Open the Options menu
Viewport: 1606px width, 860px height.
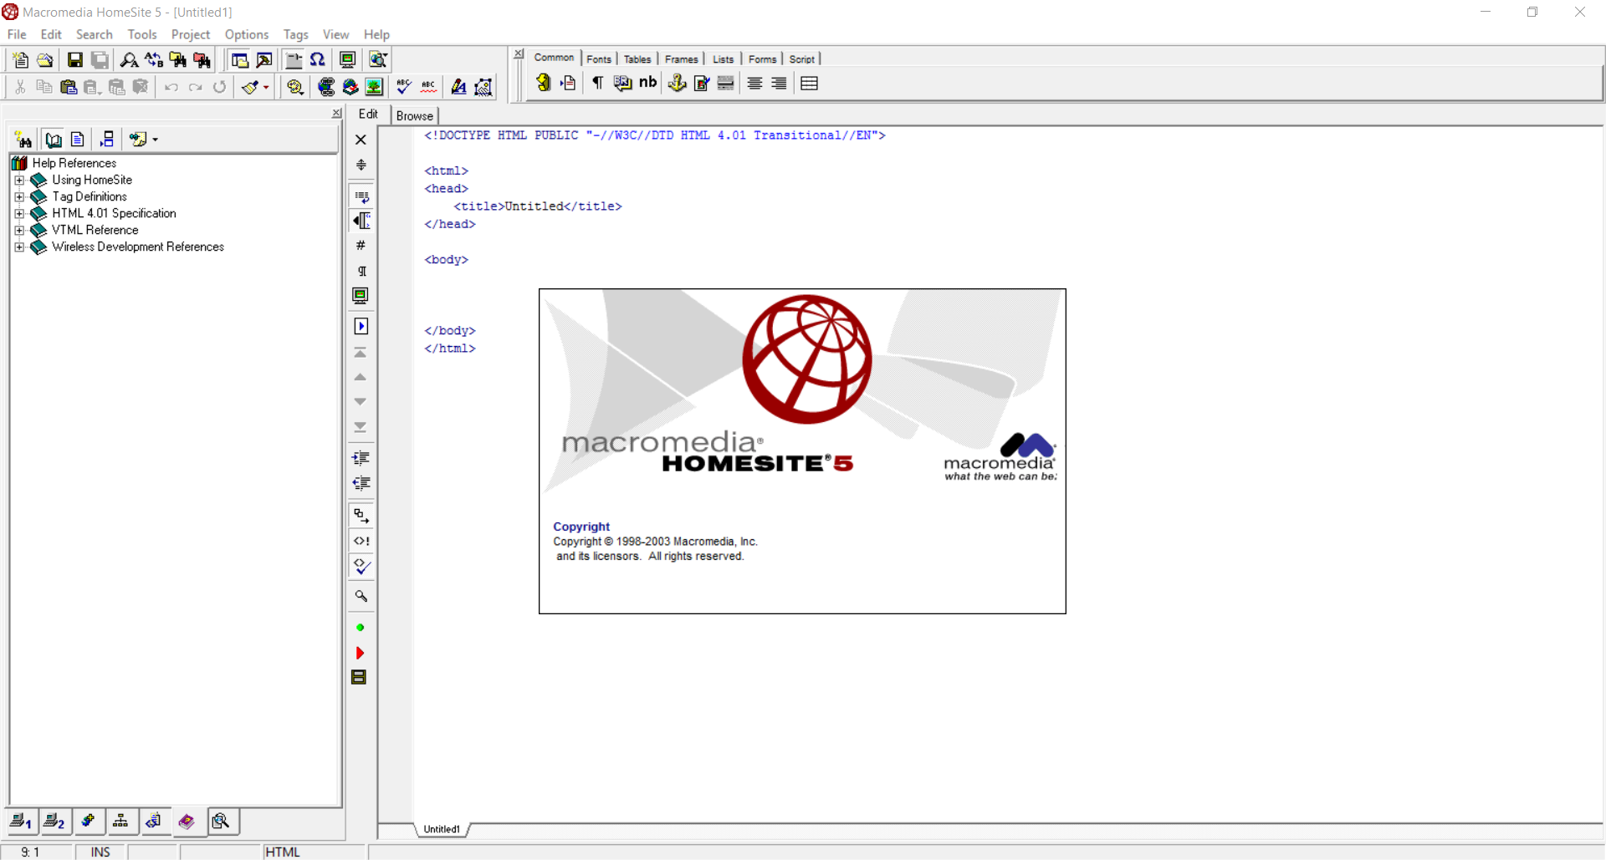247,34
